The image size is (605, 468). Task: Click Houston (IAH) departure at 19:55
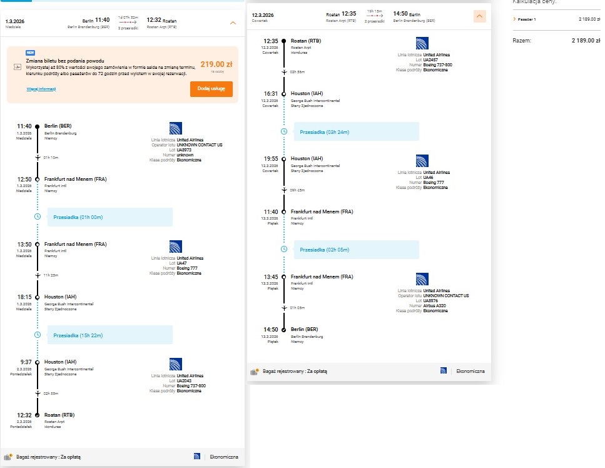[307, 158]
